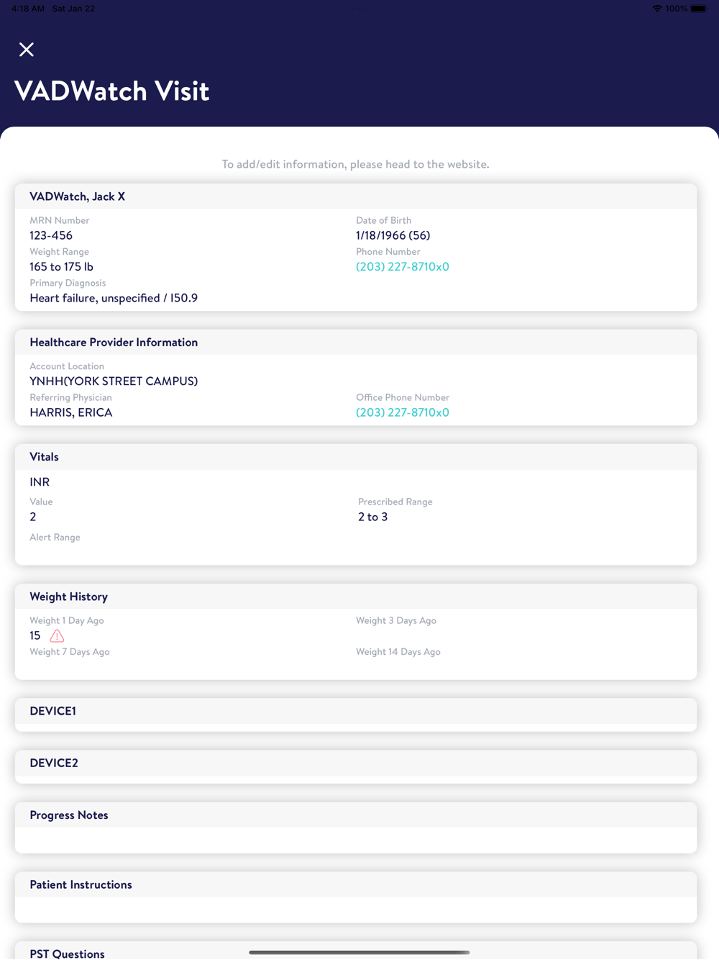Tap the 100% battery percentage text
This screenshot has height=960, width=719.
pos(677,9)
